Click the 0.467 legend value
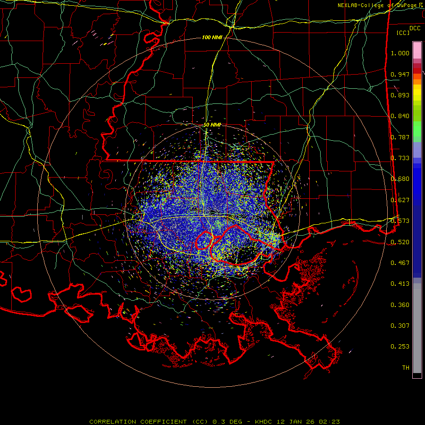 coord(400,263)
